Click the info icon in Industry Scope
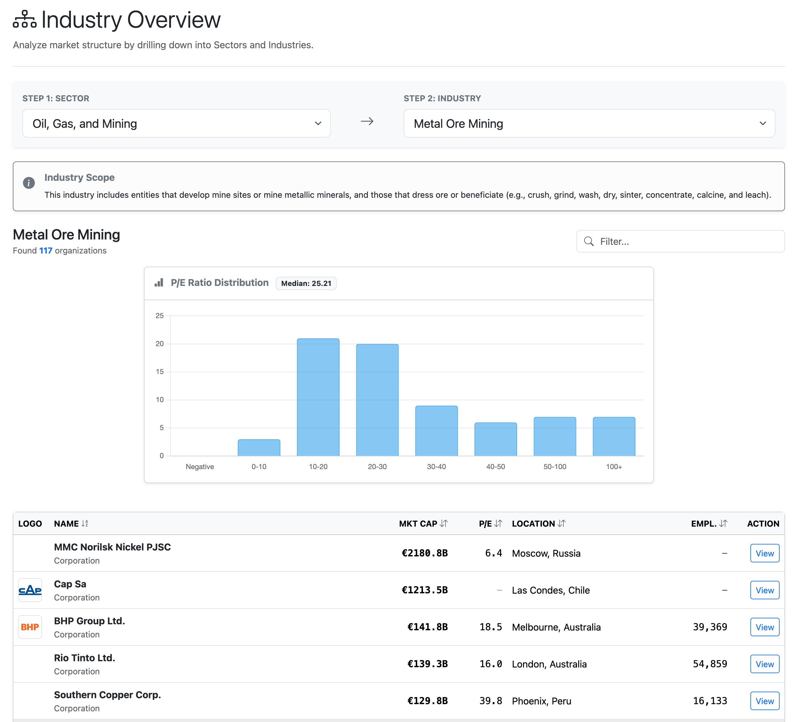The width and height of the screenshot is (793, 722). pos(29,183)
